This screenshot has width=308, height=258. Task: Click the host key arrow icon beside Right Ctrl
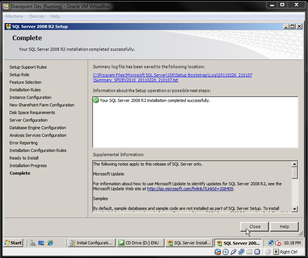pos(276,252)
